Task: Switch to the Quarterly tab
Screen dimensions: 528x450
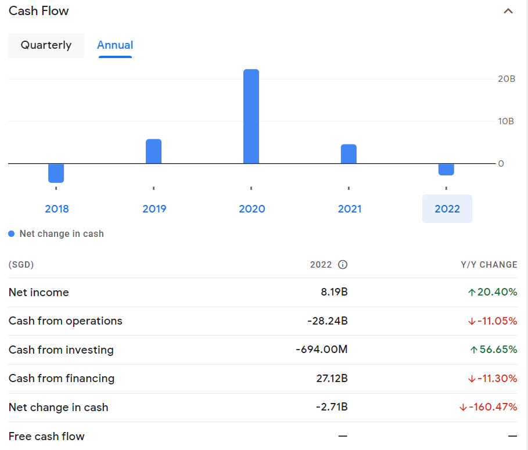Action: (46, 45)
